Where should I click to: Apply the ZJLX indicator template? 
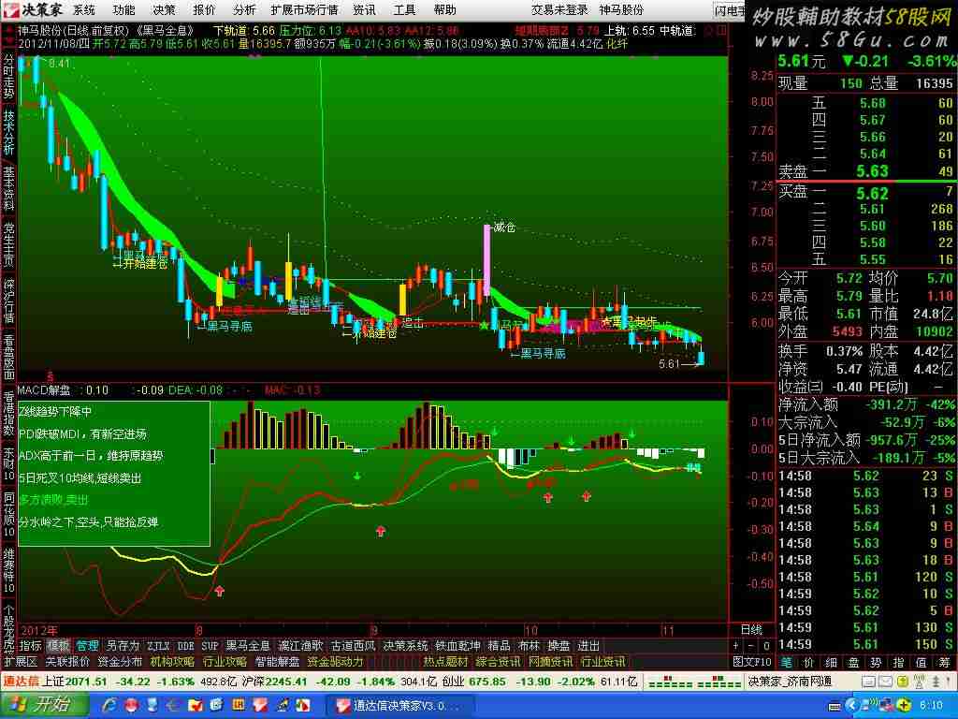tap(158, 646)
